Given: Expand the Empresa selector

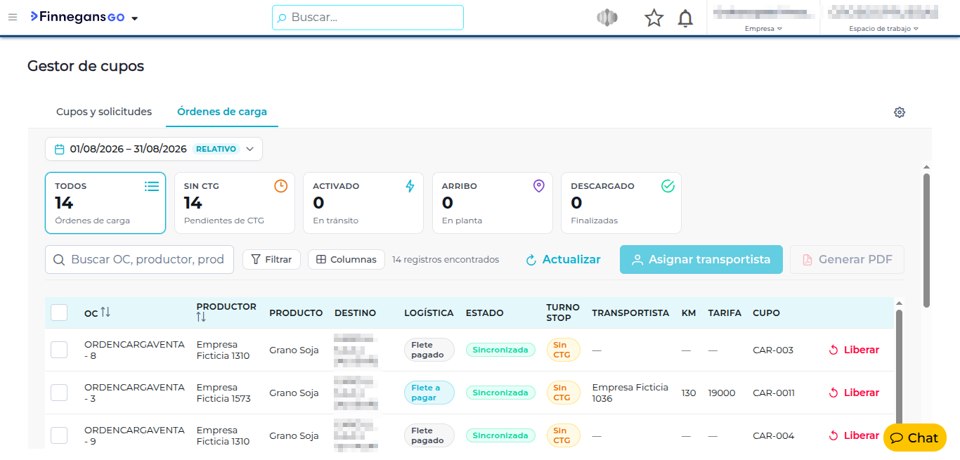Looking at the screenshot, I should (x=763, y=29).
